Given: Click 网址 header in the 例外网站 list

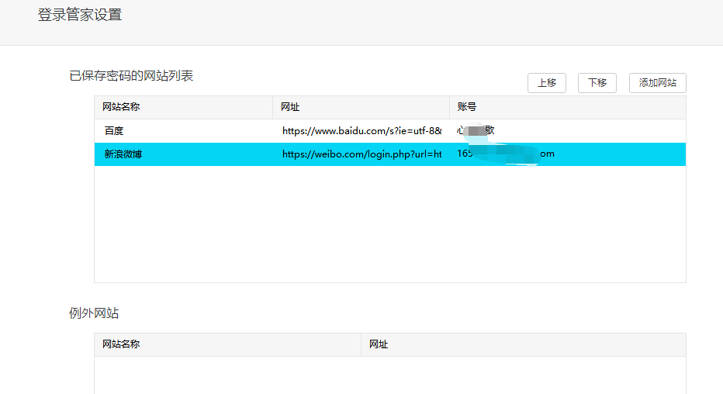Looking at the screenshot, I should click(379, 344).
